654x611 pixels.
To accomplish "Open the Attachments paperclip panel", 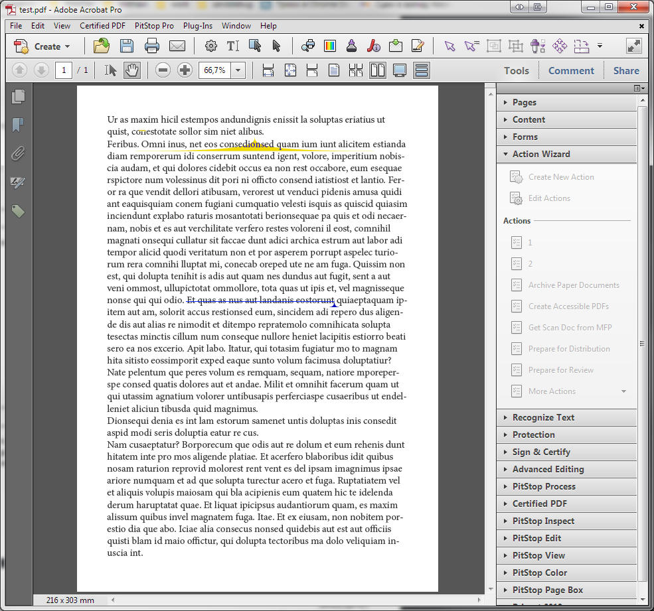I will tap(18, 154).
